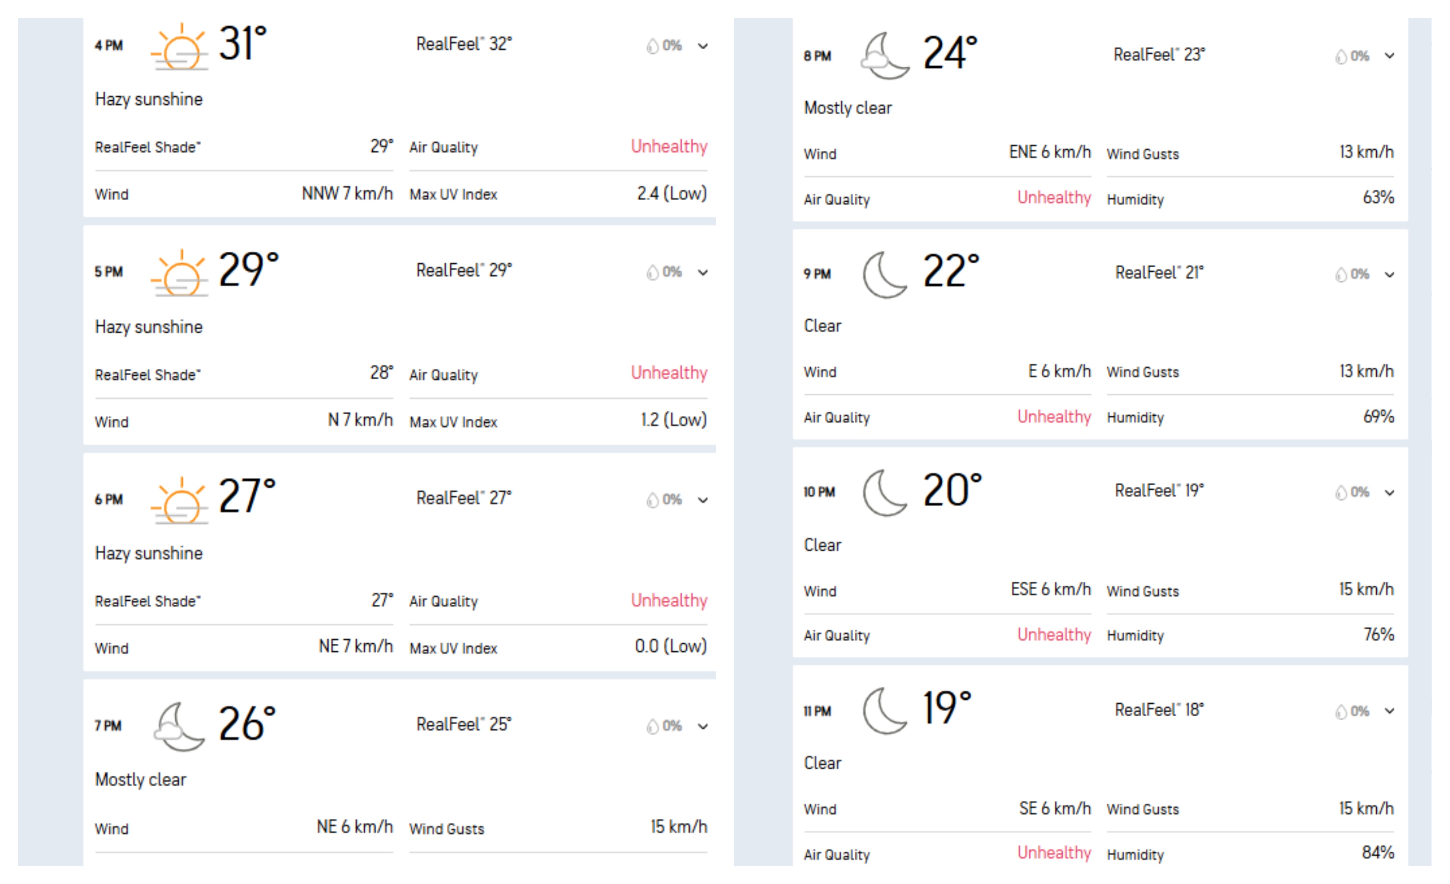The image size is (1450, 884).
Task: Click the hazy sun icon for 6 PM
Action: coord(179,500)
